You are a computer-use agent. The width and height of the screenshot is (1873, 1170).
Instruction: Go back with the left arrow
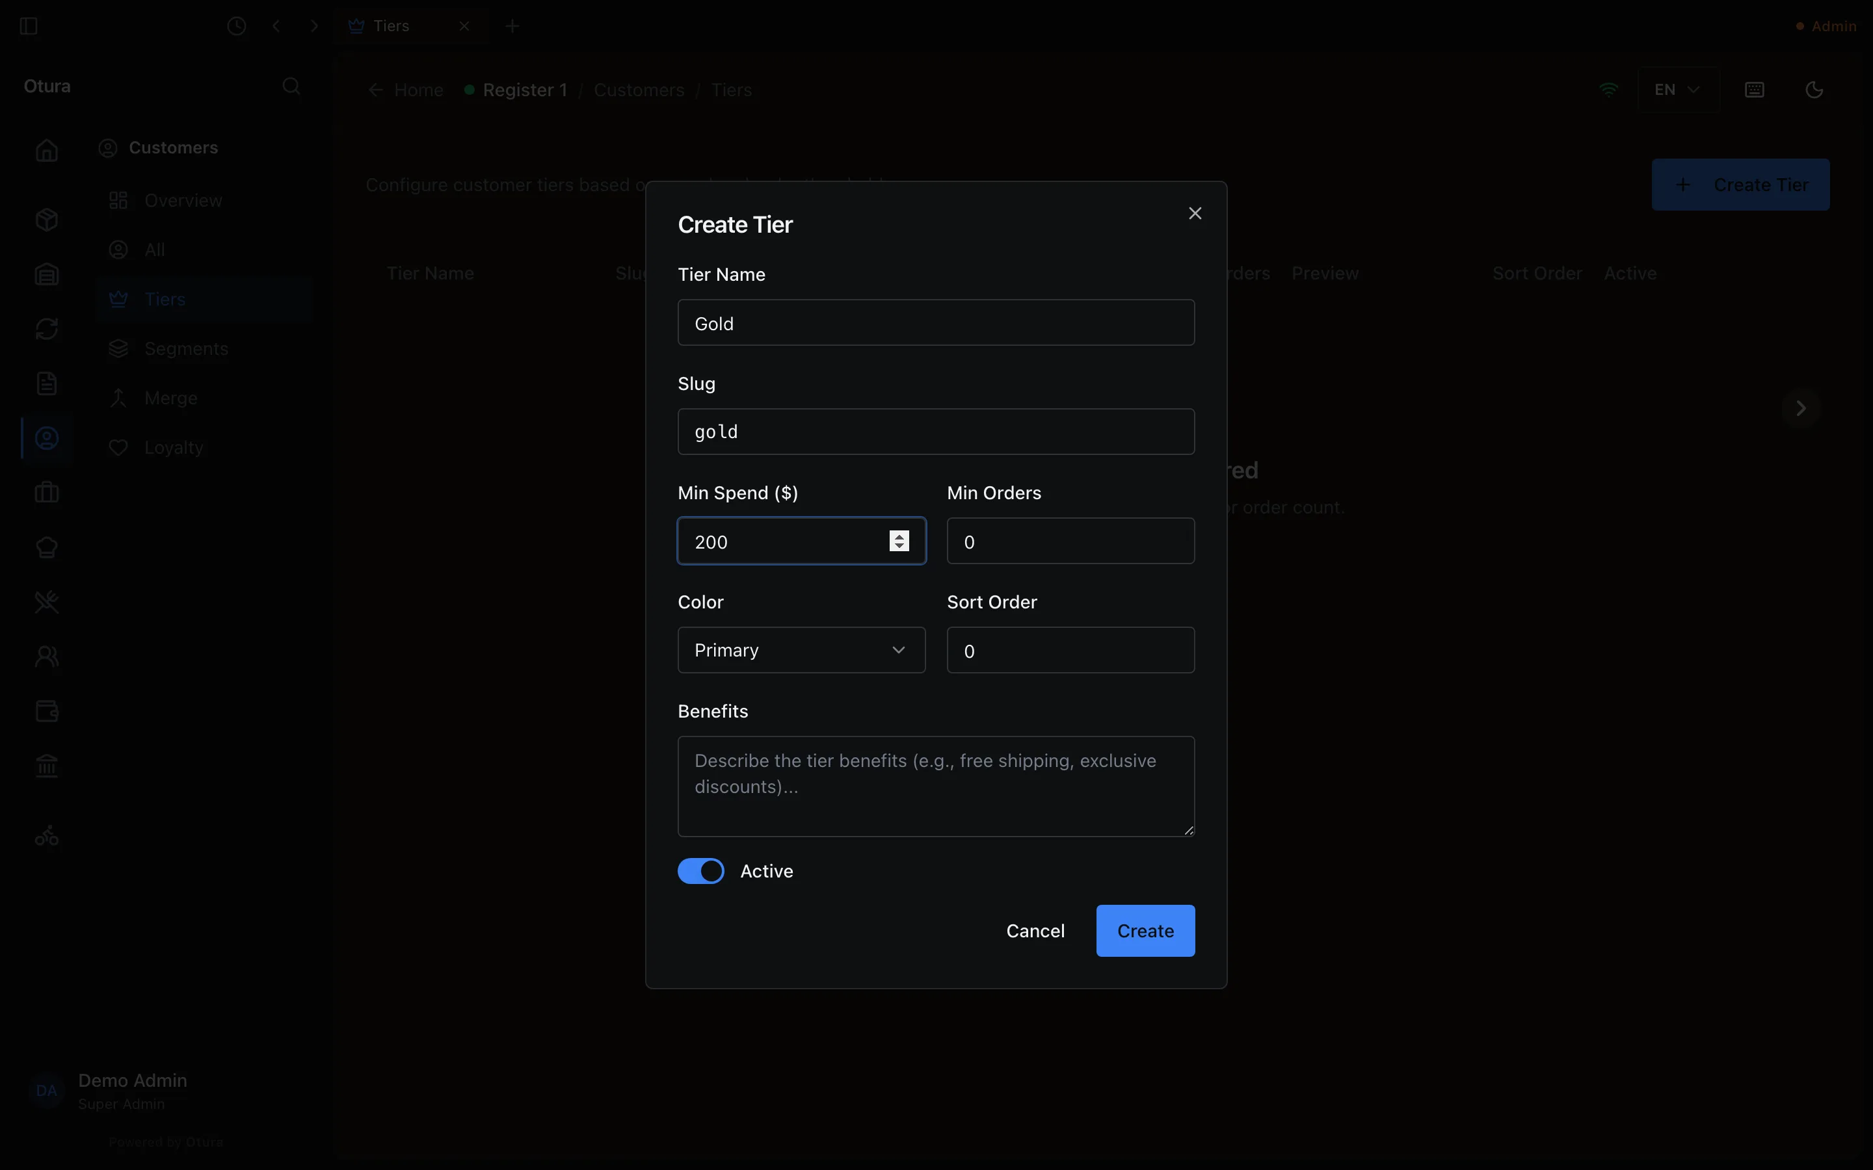coord(276,26)
